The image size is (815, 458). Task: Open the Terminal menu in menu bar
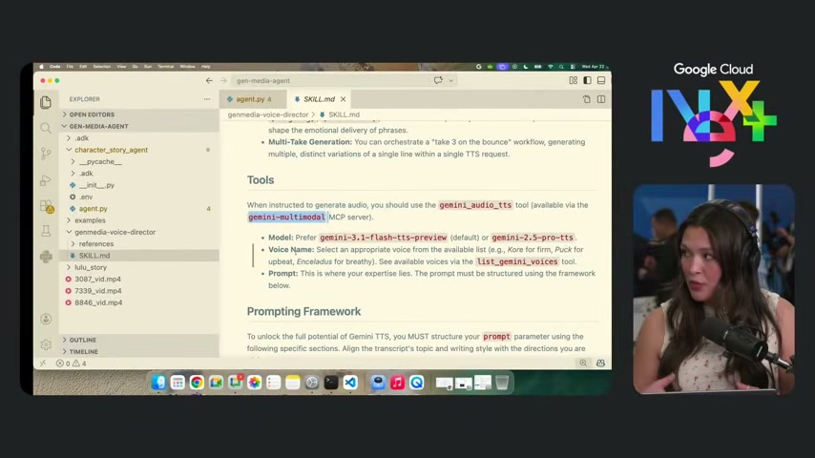pyautogui.click(x=166, y=67)
